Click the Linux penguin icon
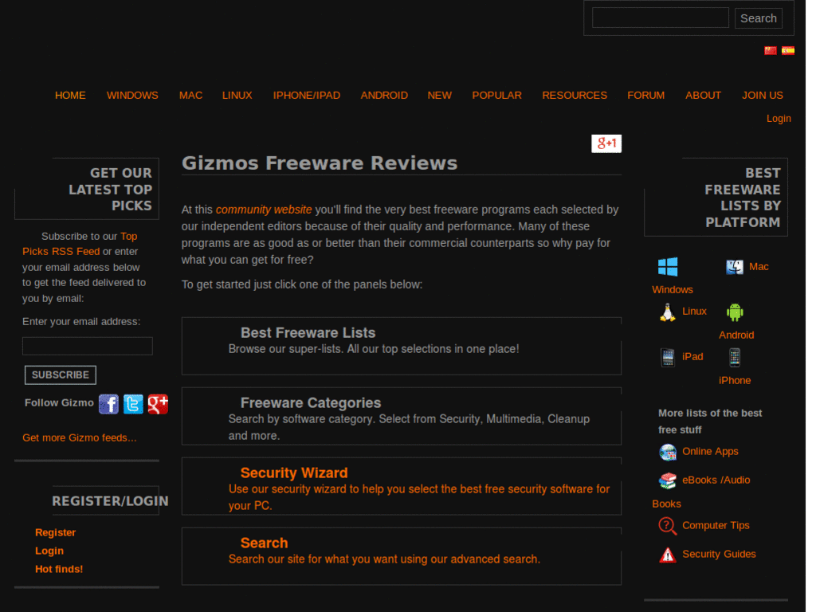Image resolution: width=816 pixels, height=612 pixels. [668, 312]
